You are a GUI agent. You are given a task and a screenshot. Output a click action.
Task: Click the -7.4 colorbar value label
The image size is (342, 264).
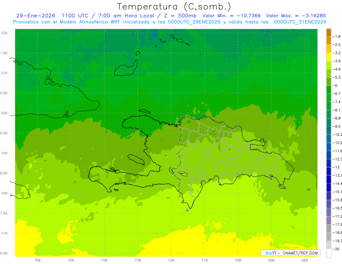pyautogui.click(x=337, y=102)
